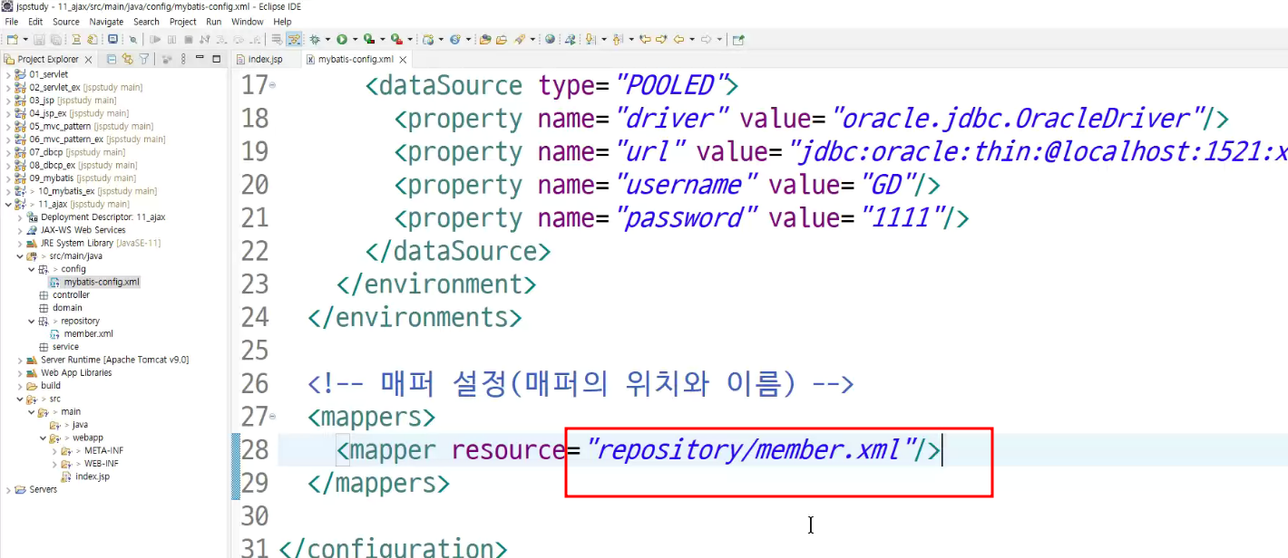The image size is (1288, 558).
Task: Toggle Word Wrap toolbar icon
Action: pyautogui.click(x=277, y=40)
